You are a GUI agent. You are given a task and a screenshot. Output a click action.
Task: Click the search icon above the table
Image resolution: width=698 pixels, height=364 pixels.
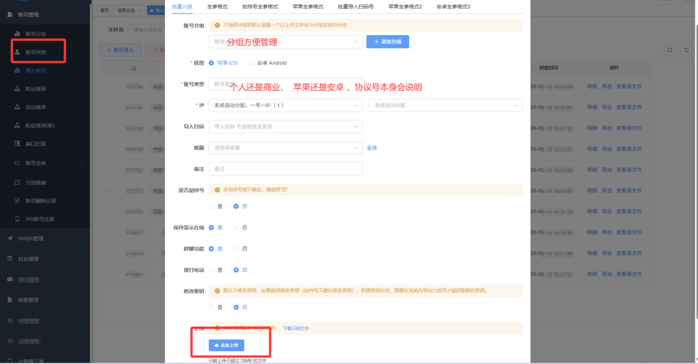(x=670, y=50)
